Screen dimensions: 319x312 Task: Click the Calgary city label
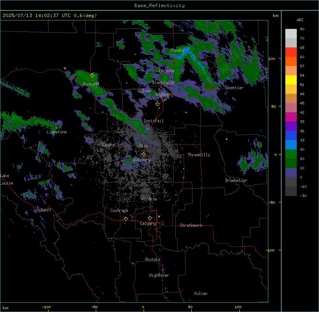[x=148, y=223]
